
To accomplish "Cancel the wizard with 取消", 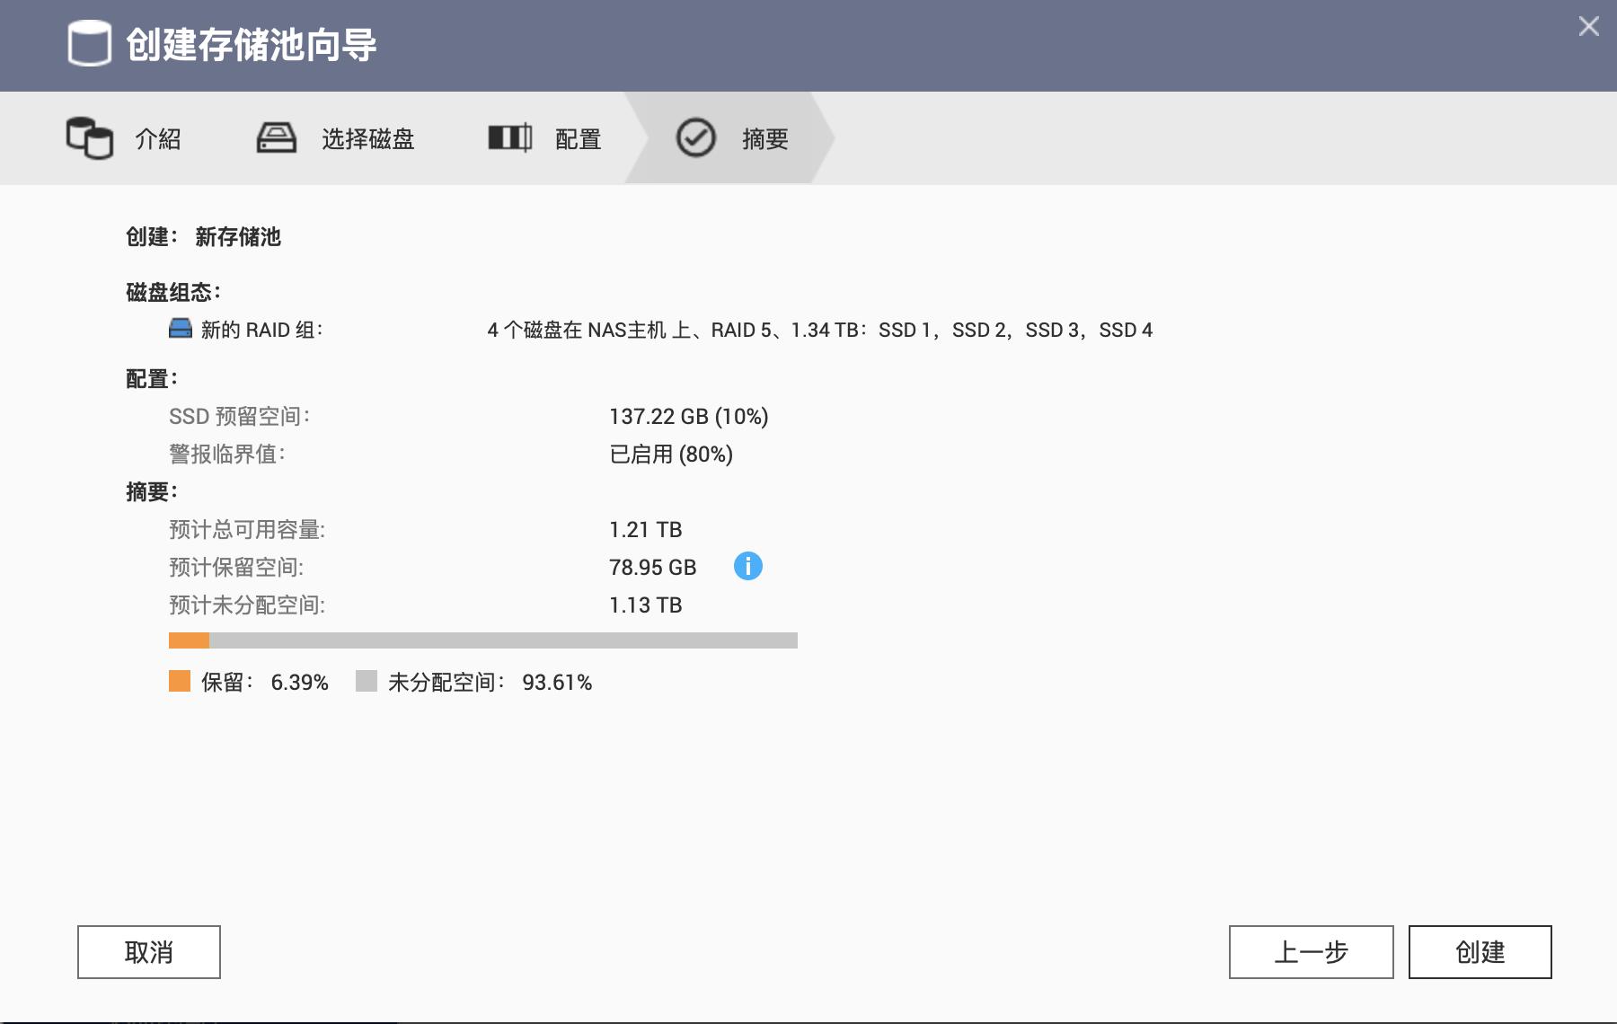I will click(x=147, y=952).
